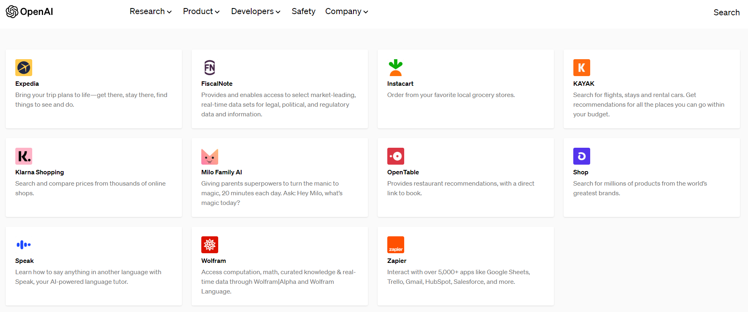Screen dimensions: 748x312
Task: Click 'Order from your favorite local grocery stores' text
Action: (451, 95)
